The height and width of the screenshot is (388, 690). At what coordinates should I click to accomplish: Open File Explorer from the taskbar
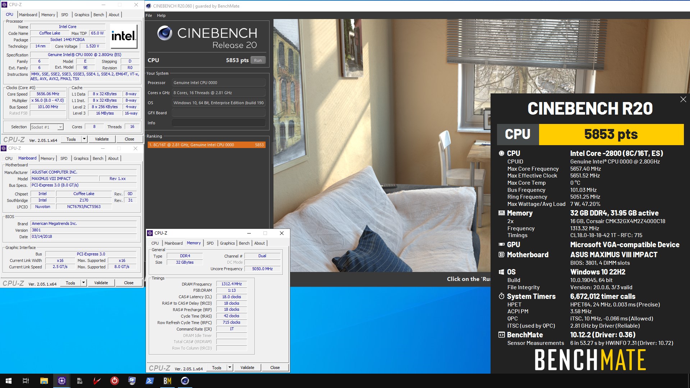tap(44, 381)
